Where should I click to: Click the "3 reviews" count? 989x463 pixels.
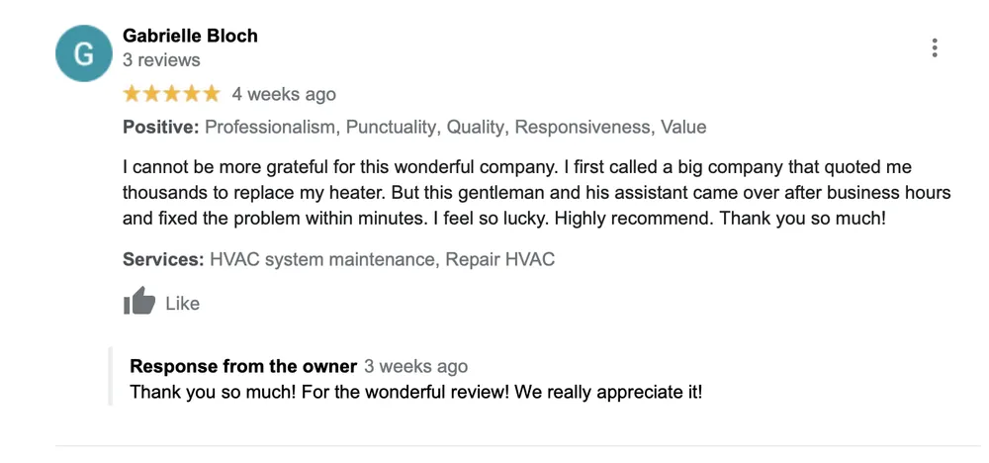pos(161,60)
